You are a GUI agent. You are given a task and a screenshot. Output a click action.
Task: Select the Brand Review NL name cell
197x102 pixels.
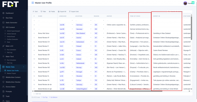tap(44, 63)
